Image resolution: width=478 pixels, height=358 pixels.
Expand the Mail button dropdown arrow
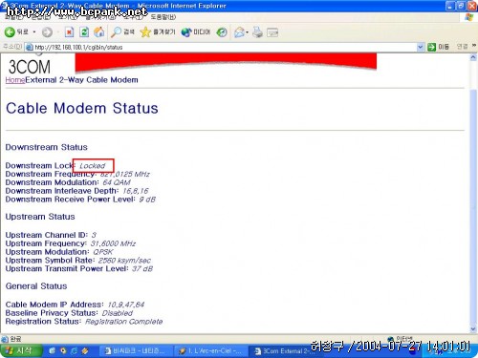point(247,32)
